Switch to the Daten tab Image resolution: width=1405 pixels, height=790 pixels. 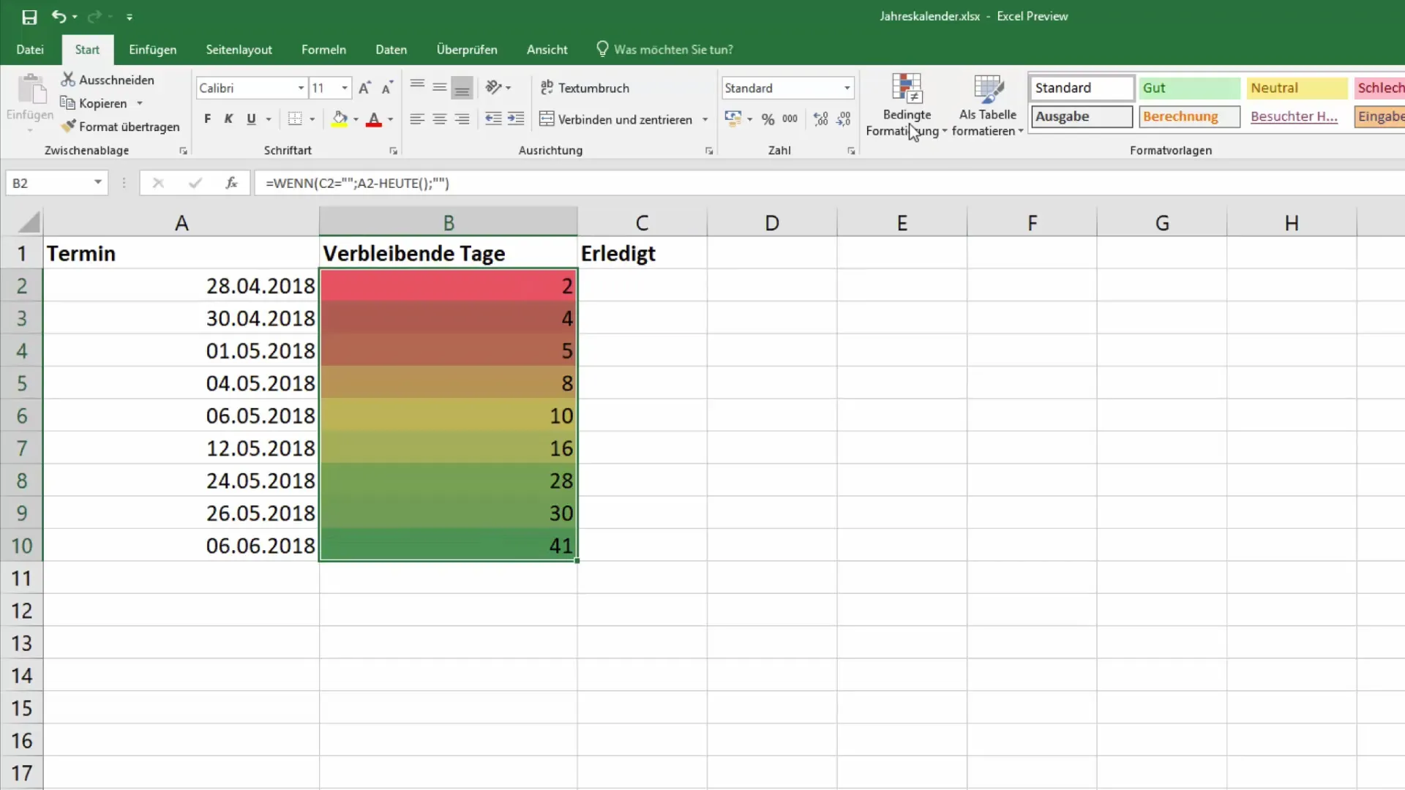point(391,50)
